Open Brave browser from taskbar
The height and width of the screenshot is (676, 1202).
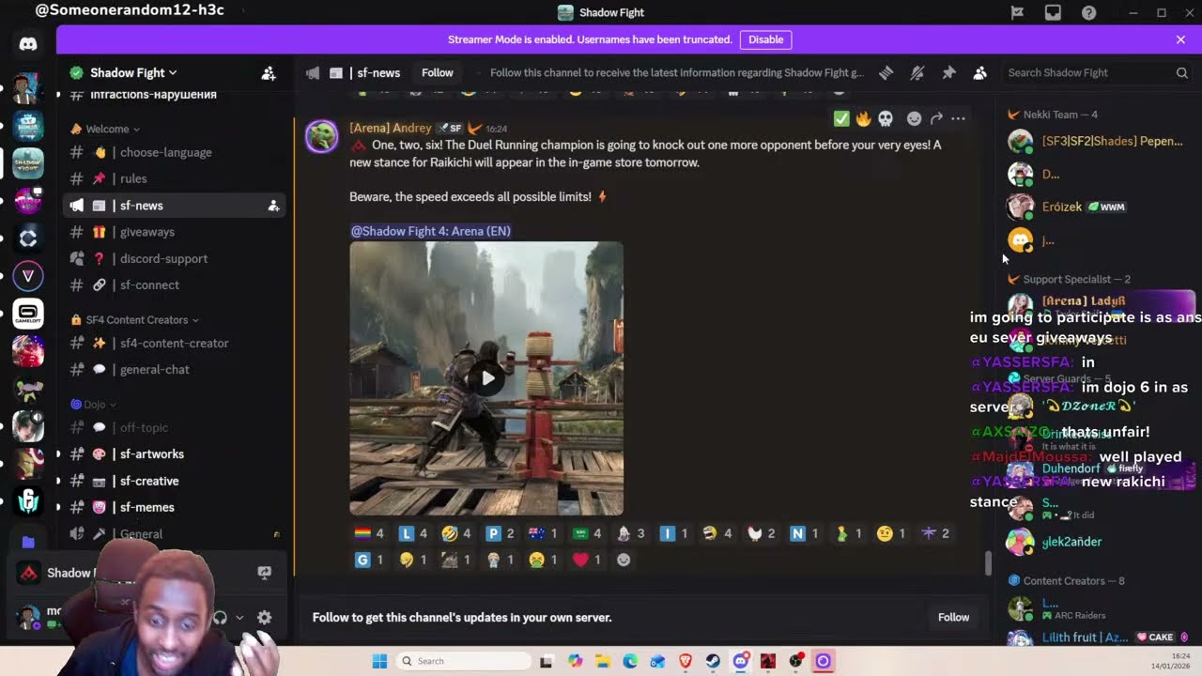pos(686,661)
